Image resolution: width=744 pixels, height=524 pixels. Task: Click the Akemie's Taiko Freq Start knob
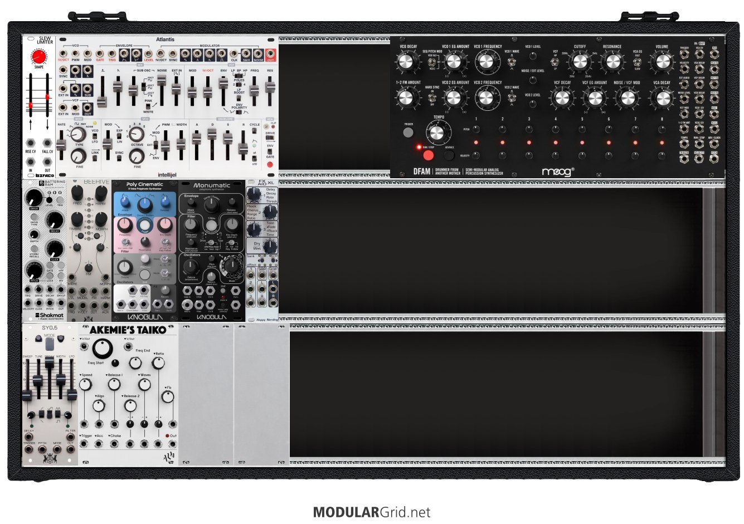103,349
